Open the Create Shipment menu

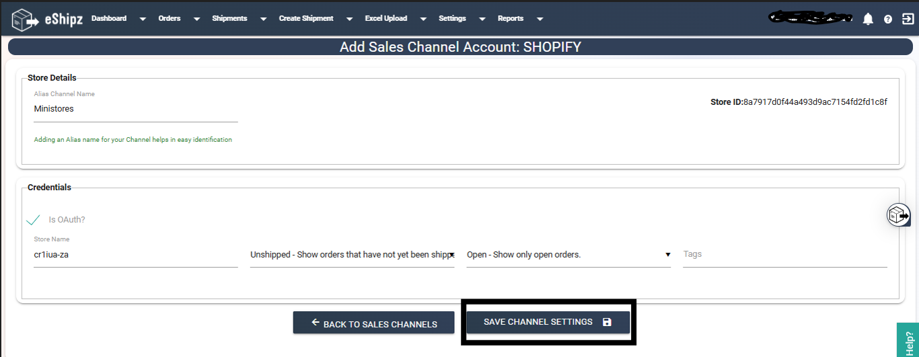pyautogui.click(x=306, y=19)
